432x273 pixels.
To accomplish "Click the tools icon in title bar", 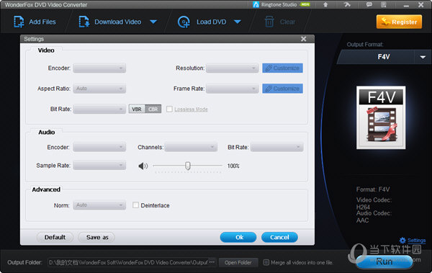I will tap(347, 4).
